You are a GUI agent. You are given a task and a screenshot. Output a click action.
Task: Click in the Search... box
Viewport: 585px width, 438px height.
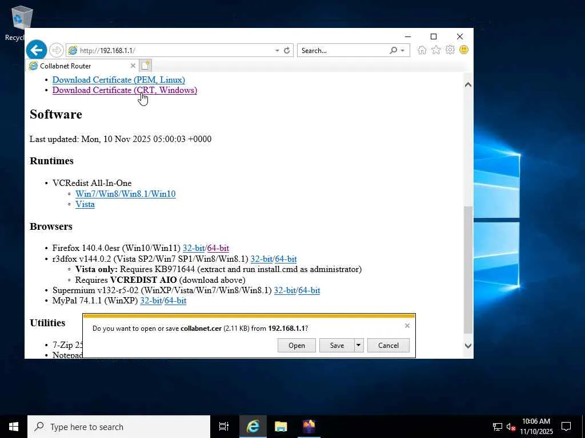pos(343,50)
